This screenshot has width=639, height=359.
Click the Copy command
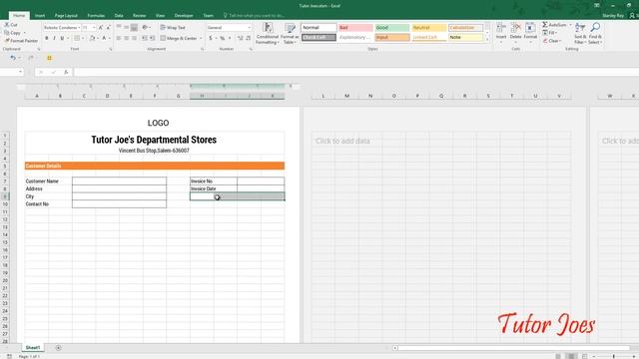13,33
